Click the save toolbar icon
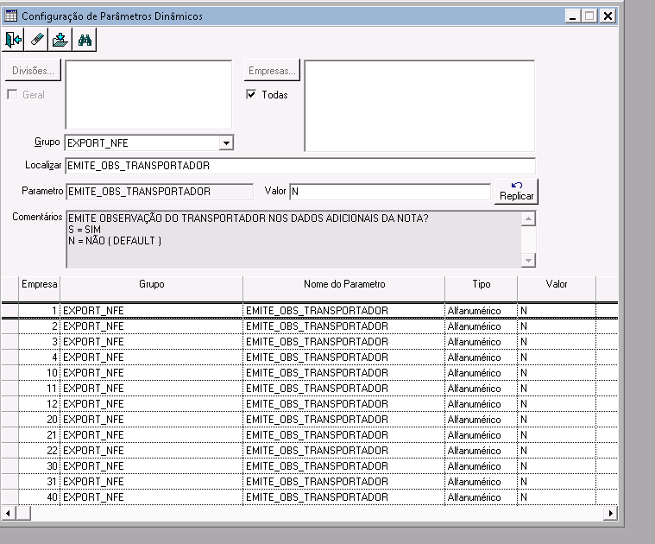The width and height of the screenshot is (655, 544). coord(60,40)
